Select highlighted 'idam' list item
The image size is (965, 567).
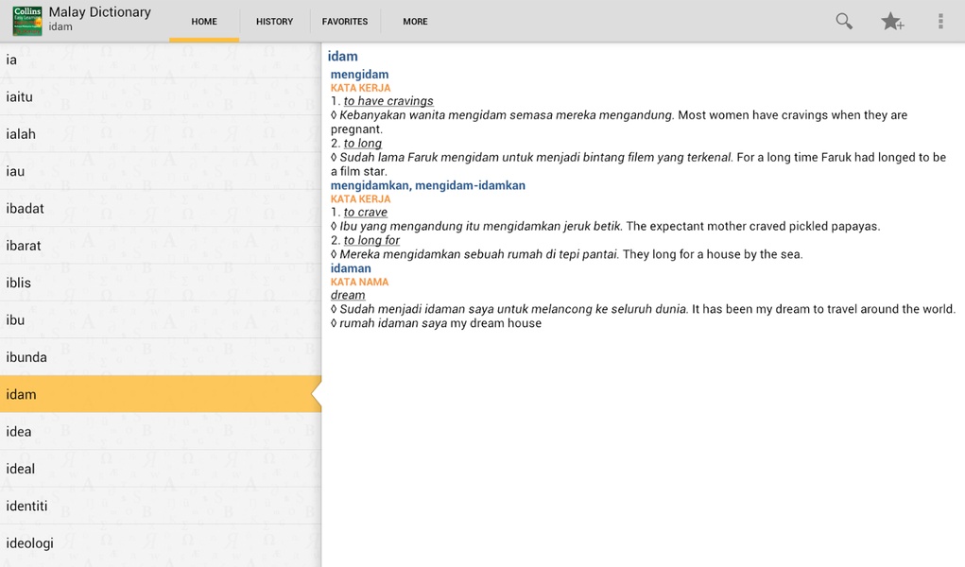click(x=161, y=394)
